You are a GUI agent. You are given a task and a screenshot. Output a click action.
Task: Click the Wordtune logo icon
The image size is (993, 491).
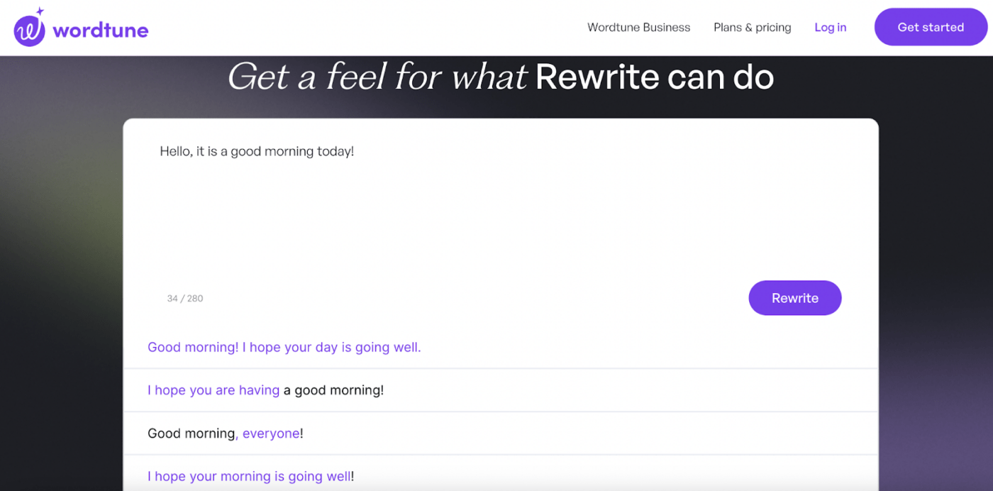(30, 28)
